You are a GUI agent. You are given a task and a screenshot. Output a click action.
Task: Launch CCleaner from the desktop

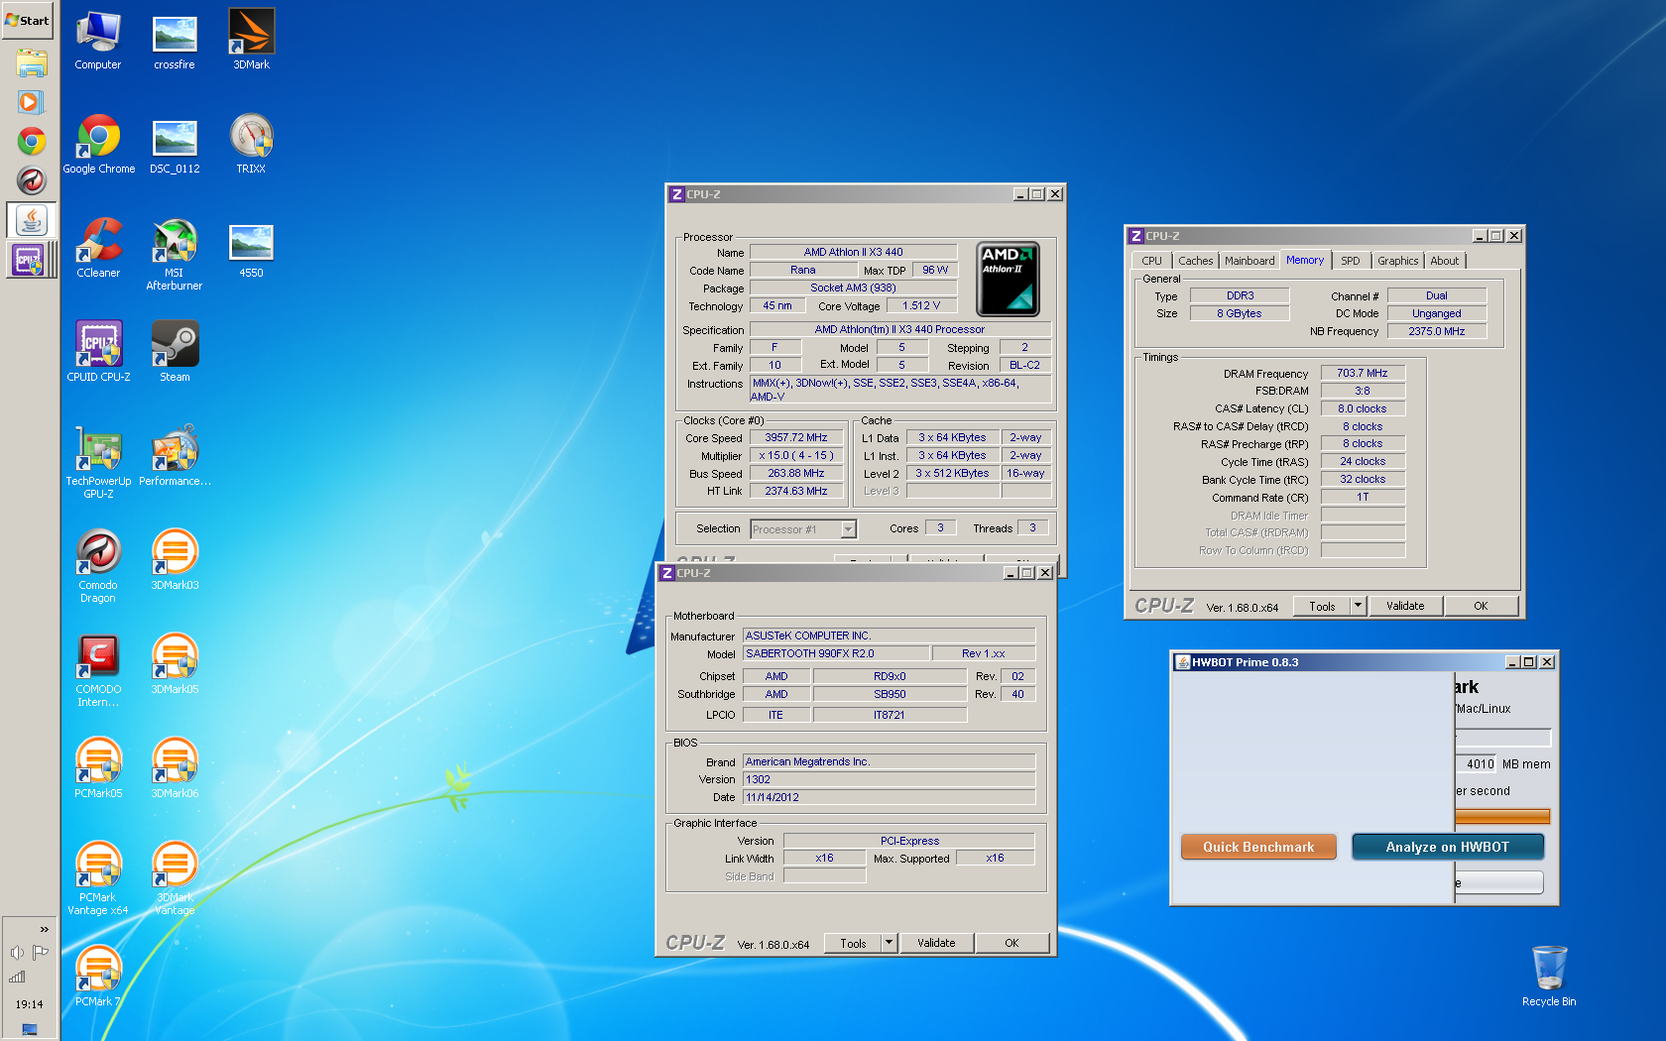coord(98,249)
